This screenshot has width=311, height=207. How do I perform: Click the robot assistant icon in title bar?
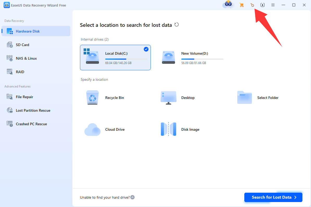tap(228, 5)
